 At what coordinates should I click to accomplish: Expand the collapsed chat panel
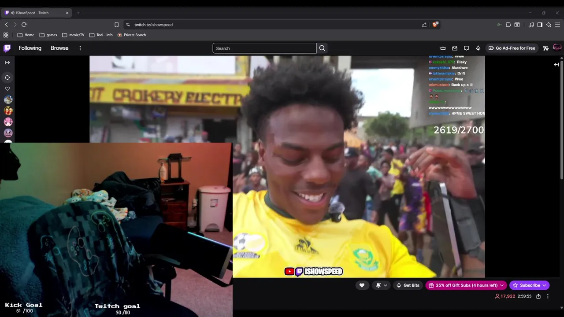pos(556,65)
